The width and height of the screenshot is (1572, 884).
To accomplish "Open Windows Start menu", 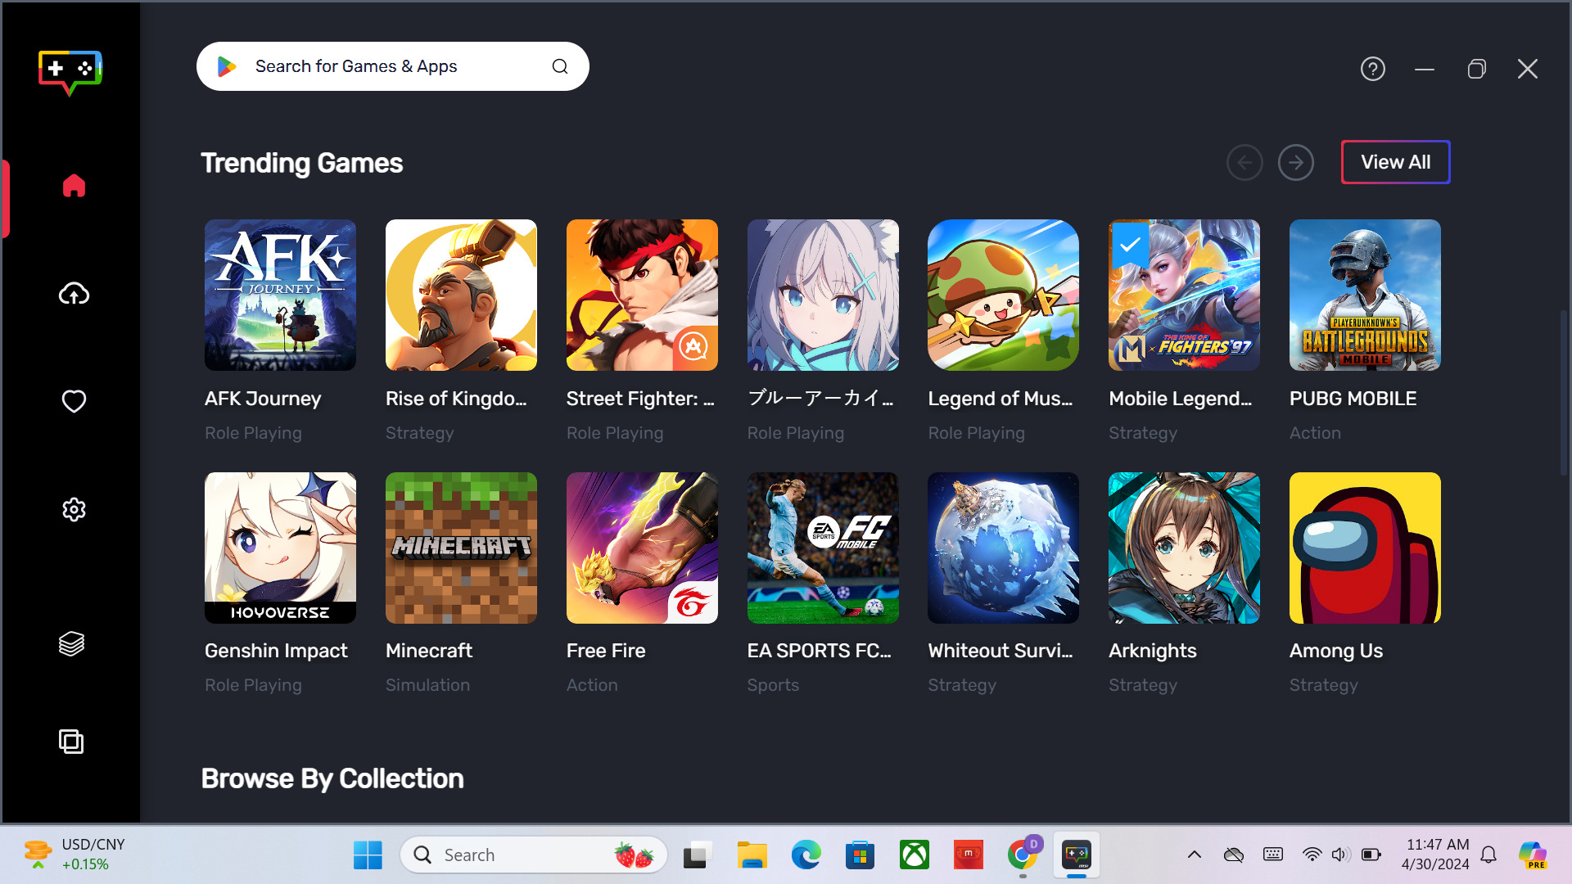I will click(x=368, y=855).
